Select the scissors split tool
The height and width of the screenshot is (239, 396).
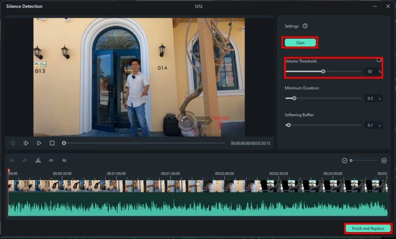tap(38, 160)
